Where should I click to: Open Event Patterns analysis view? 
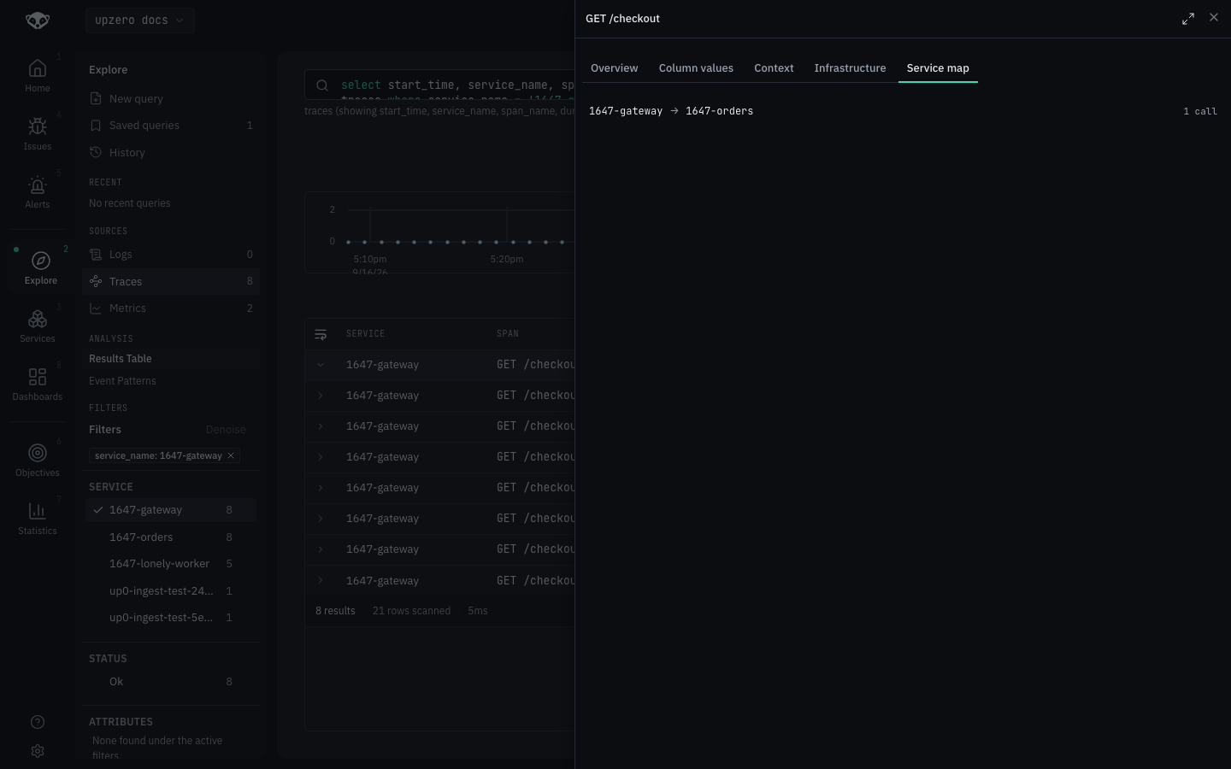(x=171, y=381)
